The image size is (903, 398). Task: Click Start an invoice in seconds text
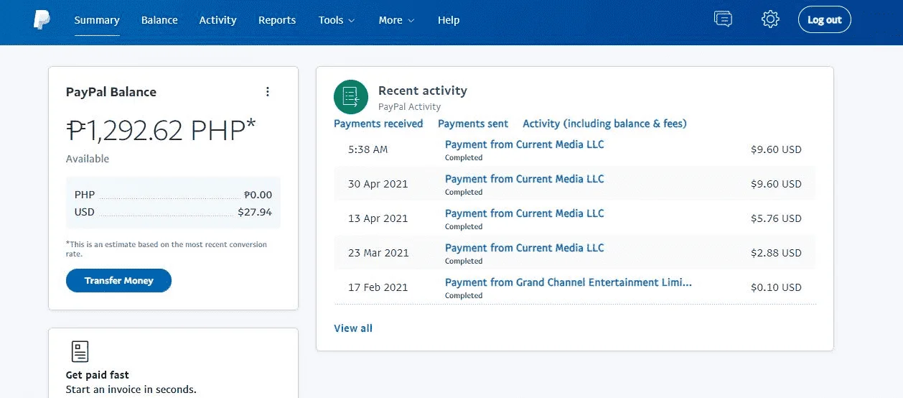click(x=131, y=389)
